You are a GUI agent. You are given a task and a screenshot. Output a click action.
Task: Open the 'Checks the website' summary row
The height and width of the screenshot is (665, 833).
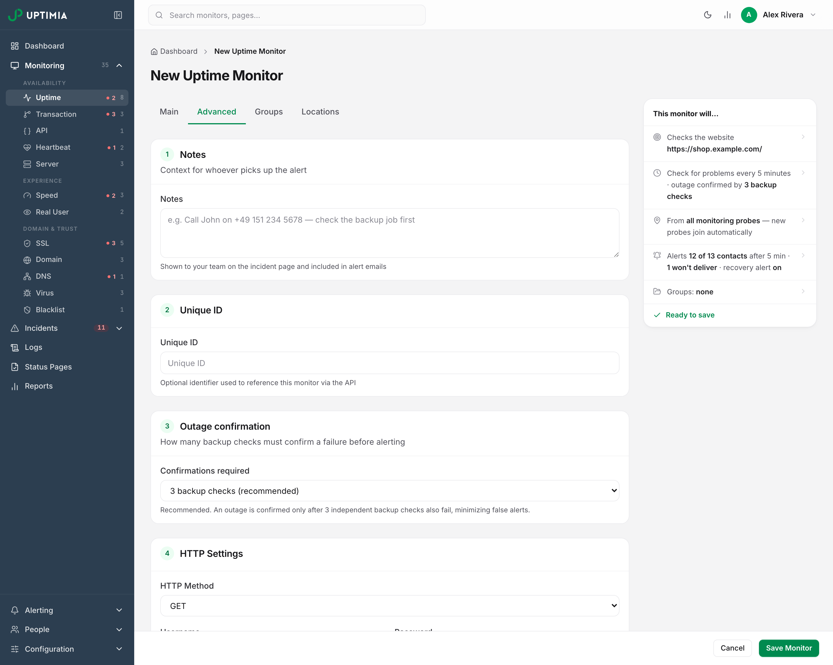point(729,143)
